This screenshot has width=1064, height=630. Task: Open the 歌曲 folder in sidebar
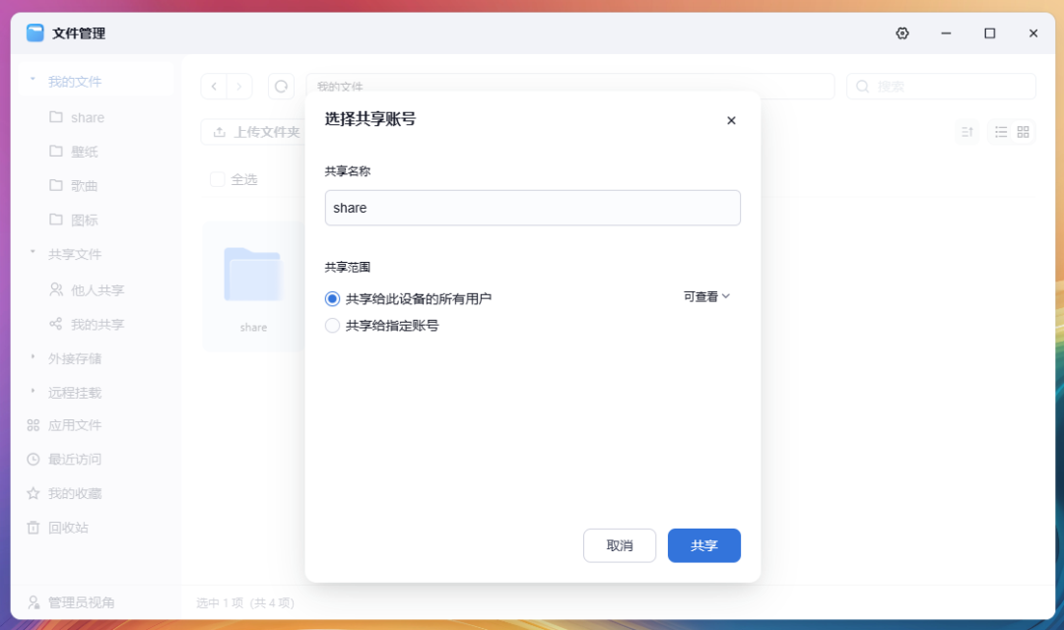tap(84, 185)
